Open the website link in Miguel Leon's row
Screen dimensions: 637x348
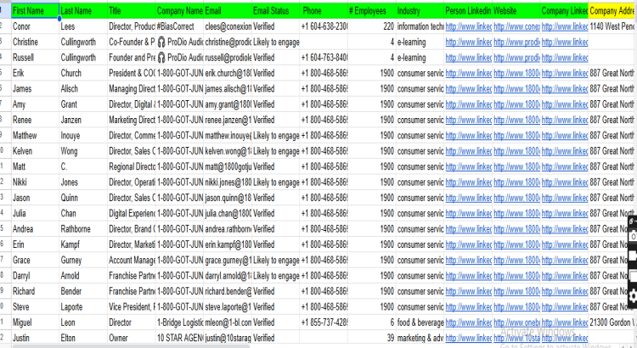coord(516,323)
